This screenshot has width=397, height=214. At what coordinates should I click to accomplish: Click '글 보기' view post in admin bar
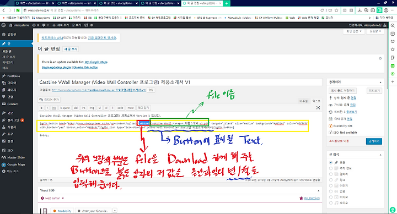pos(77,25)
